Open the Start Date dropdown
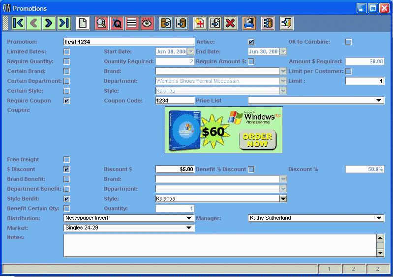 (191, 51)
